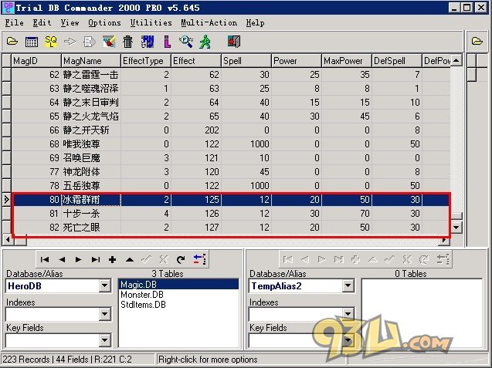Expand the left Key Fields dropdown
Viewport: 492px width, 368px height.
(x=104, y=340)
